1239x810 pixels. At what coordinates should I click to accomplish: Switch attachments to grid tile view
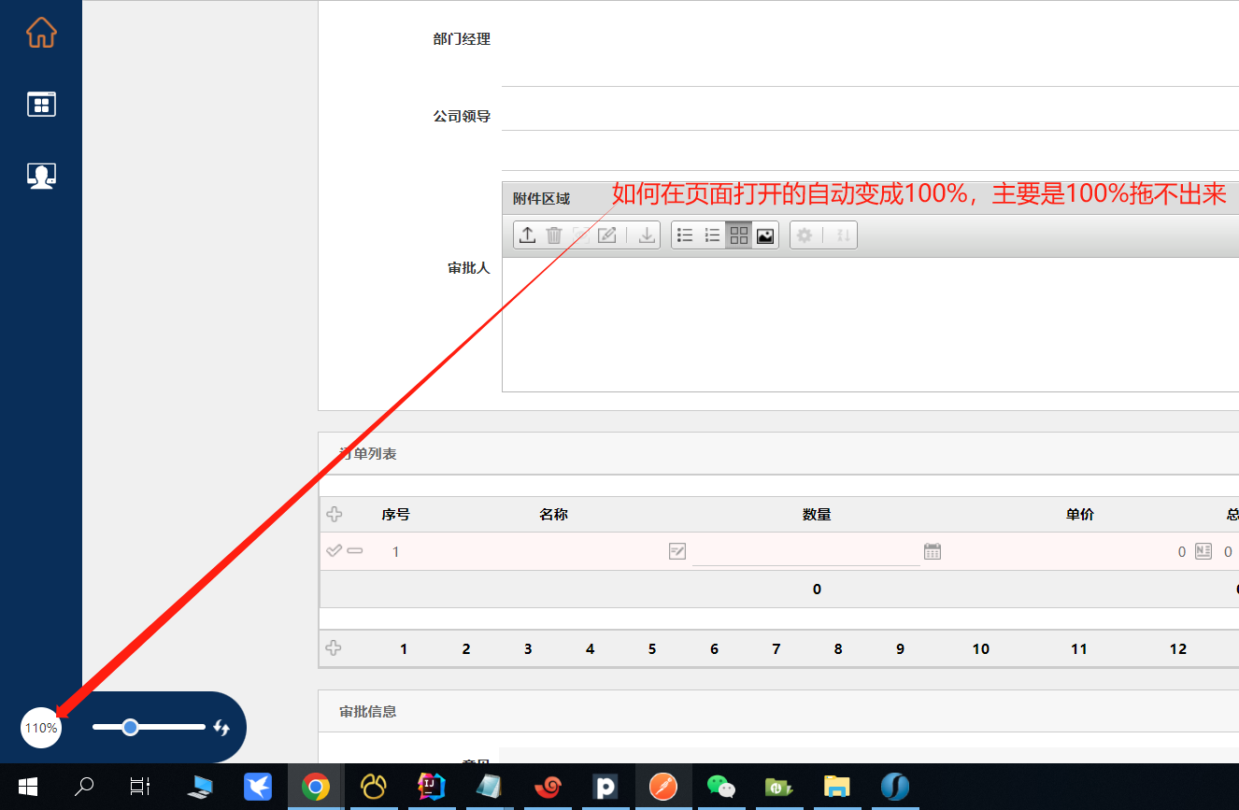point(739,235)
